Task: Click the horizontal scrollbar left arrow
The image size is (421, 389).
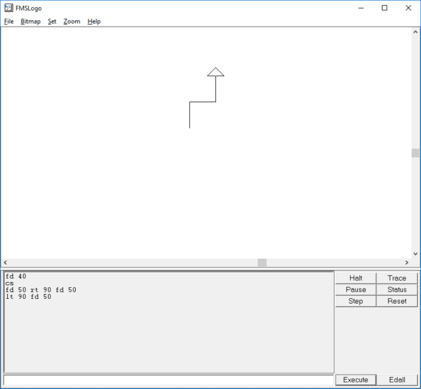Action: click(x=5, y=263)
